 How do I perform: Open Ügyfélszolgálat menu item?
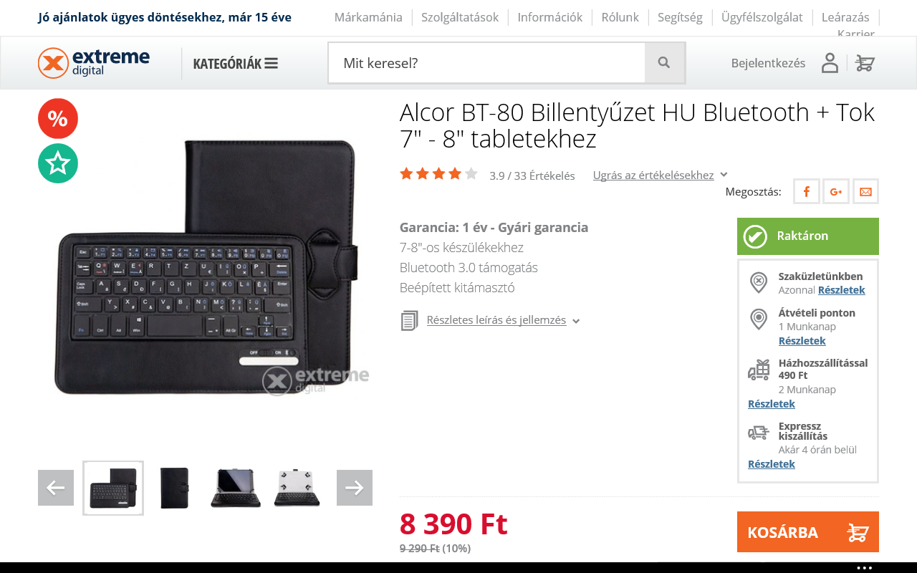click(x=762, y=17)
